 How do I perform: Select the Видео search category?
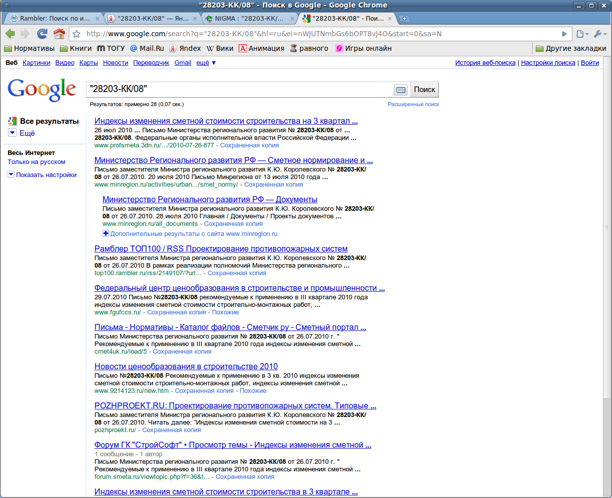pyautogui.click(x=65, y=63)
